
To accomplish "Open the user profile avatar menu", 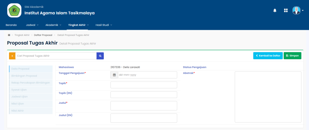I will pos(297,11).
